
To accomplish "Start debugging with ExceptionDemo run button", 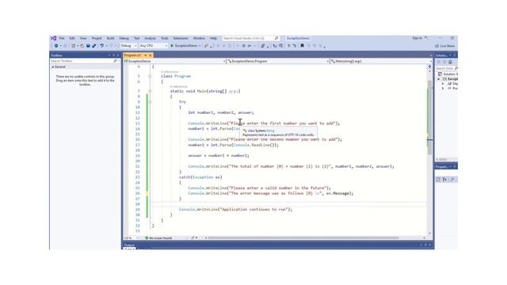I will tap(185, 46).
